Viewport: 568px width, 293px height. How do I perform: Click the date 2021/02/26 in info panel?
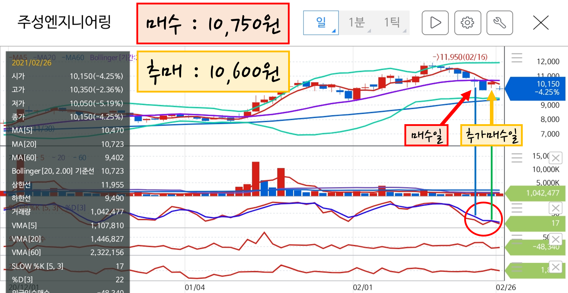click(31, 63)
